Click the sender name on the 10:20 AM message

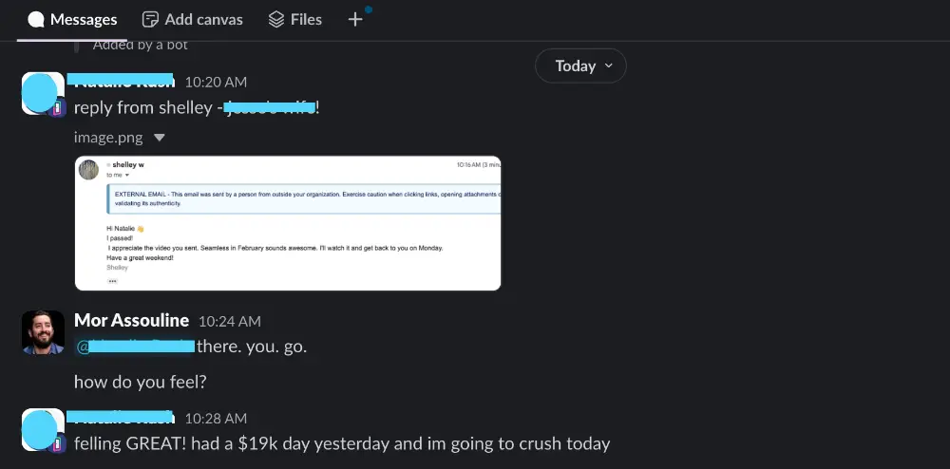pos(121,81)
